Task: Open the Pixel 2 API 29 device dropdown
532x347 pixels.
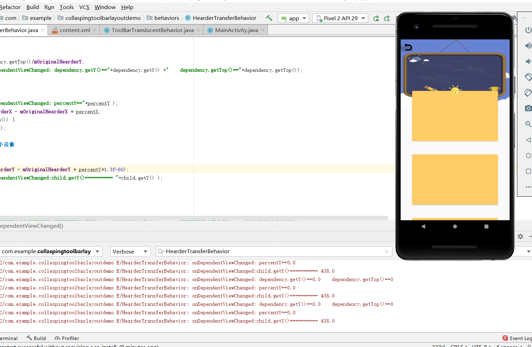Action: coord(340,18)
